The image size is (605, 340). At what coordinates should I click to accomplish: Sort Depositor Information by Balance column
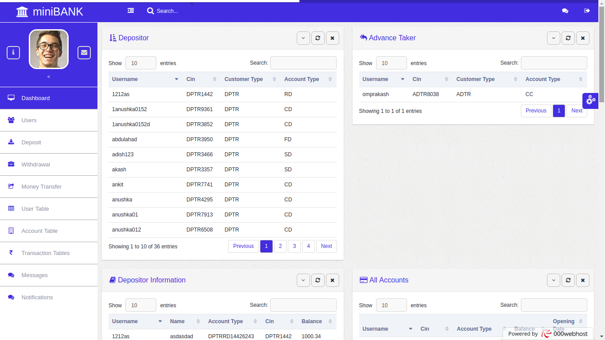tap(317, 321)
